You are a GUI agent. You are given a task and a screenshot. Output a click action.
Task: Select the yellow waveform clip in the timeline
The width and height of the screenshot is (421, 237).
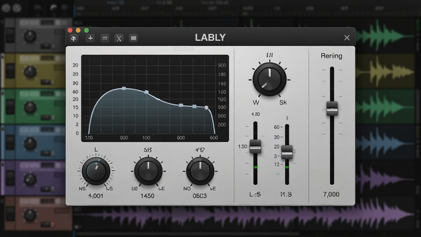coord(386,71)
